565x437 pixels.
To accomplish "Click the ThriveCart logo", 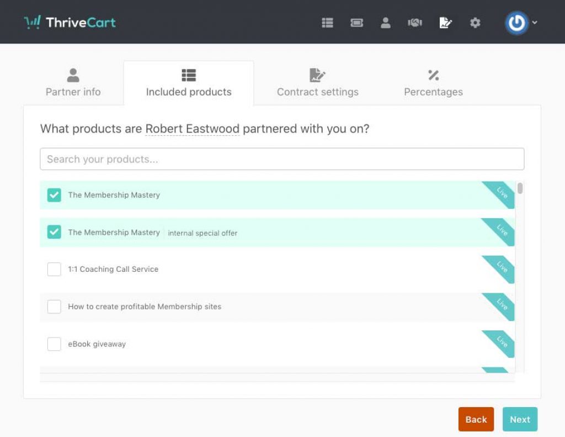I will click(70, 22).
